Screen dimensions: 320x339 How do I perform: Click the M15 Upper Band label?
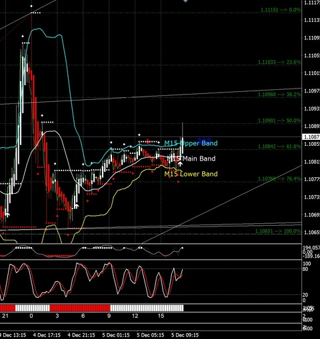tap(191, 143)
